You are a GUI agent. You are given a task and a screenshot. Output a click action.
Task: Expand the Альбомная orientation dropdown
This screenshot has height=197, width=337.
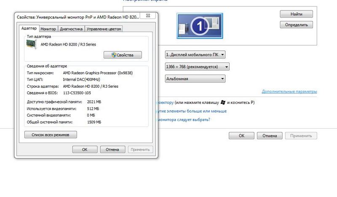pos(195,78)
